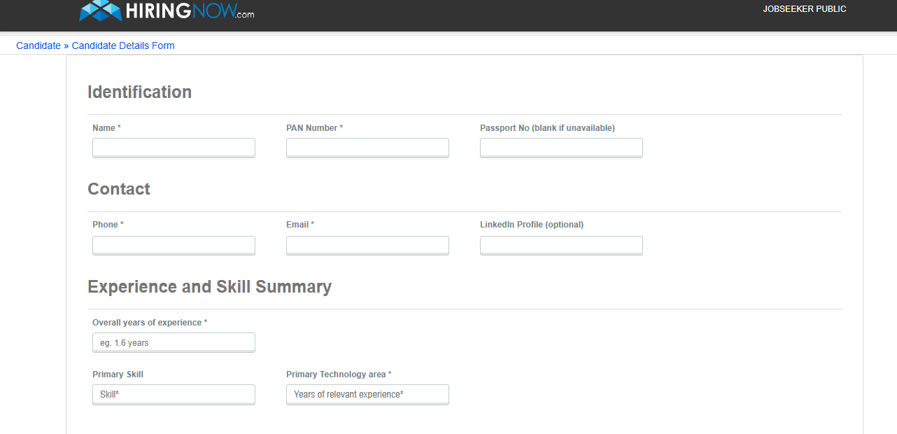Click the 'Phone *' label
The image size is (897, 434).
tap(108, 225)
